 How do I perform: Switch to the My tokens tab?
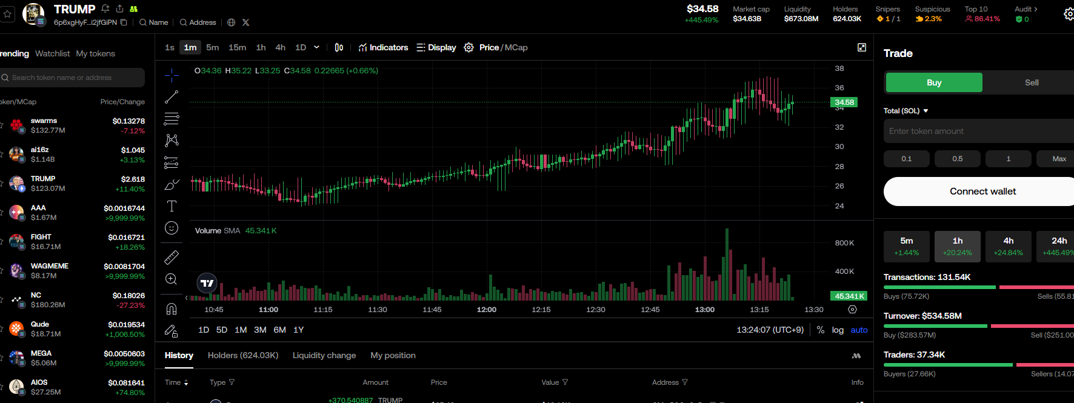(x=95, y=53)
